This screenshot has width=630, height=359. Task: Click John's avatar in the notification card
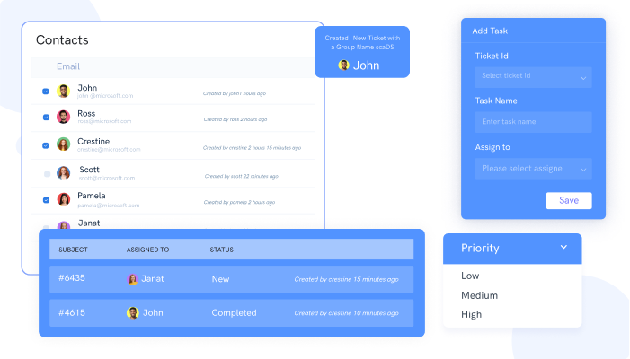pos(343,65)
